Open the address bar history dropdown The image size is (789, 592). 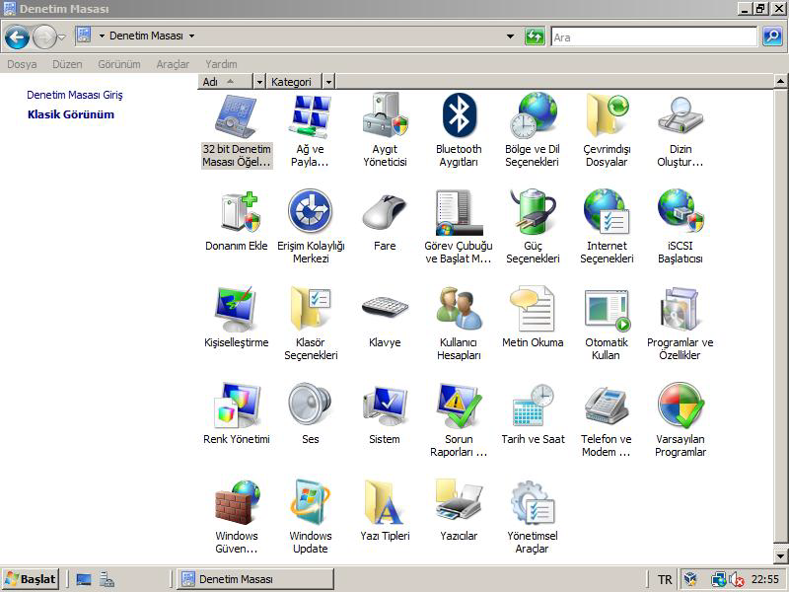point(510,37)
